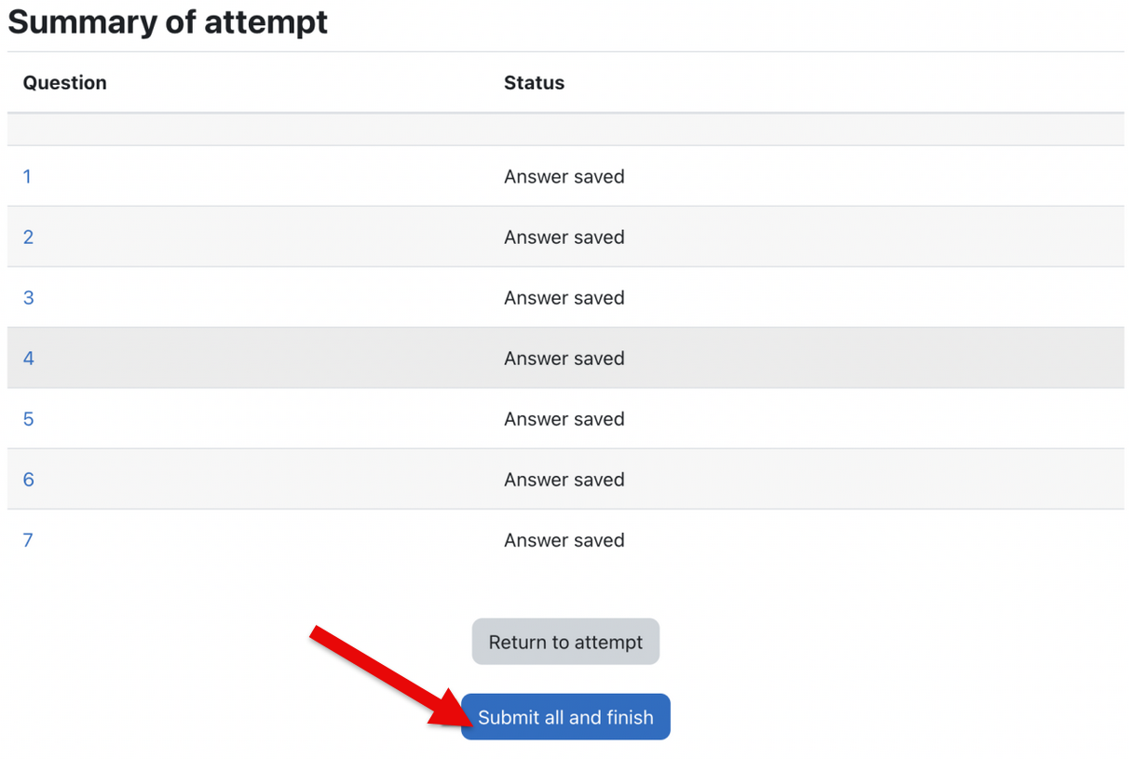The height and width of the screenshot is (759, 1129).
Task: Open question 1 link
Action: point(27,177)
